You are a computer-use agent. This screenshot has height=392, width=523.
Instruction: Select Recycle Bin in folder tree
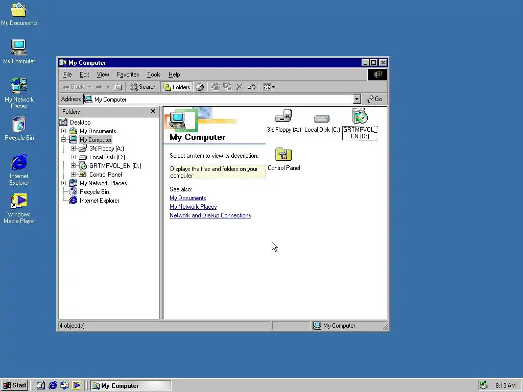94,192
